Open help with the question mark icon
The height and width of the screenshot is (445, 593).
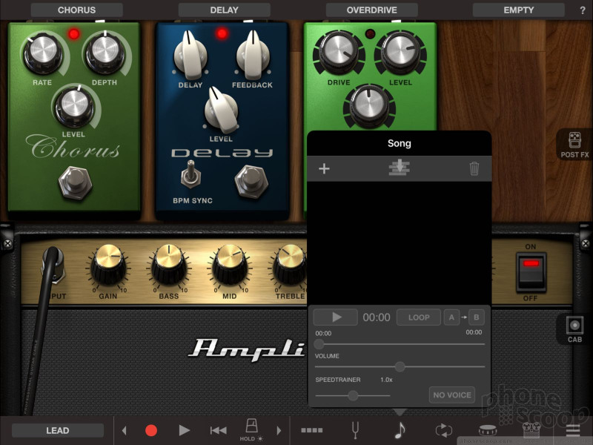pos(583,10)
